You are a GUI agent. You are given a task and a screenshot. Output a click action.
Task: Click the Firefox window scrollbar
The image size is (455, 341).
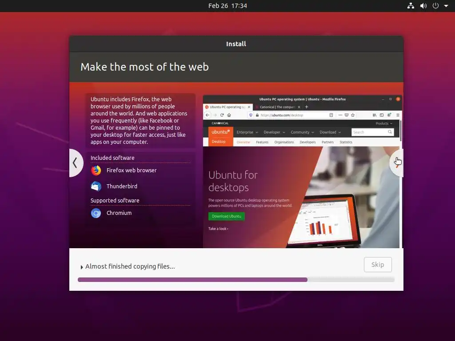[401, 131]
